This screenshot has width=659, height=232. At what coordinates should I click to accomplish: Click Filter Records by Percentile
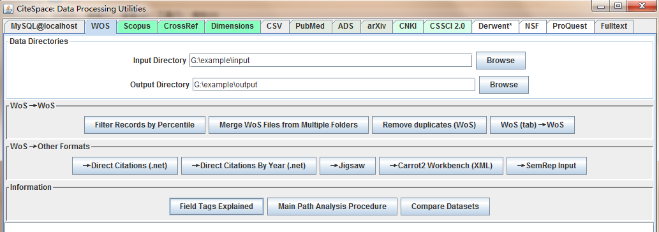tap(145, 125)
